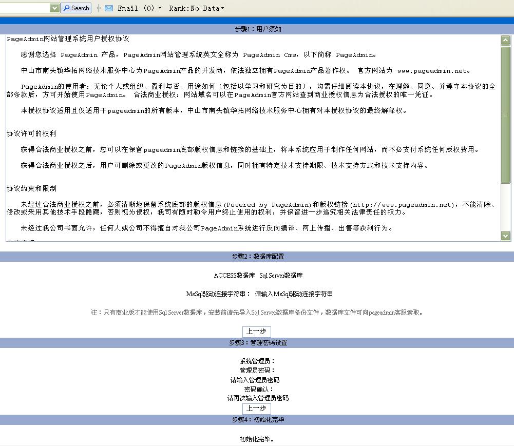Expand the Rank: No Data dropdown
Screen dimensions: 514x446
coord(222,9)
